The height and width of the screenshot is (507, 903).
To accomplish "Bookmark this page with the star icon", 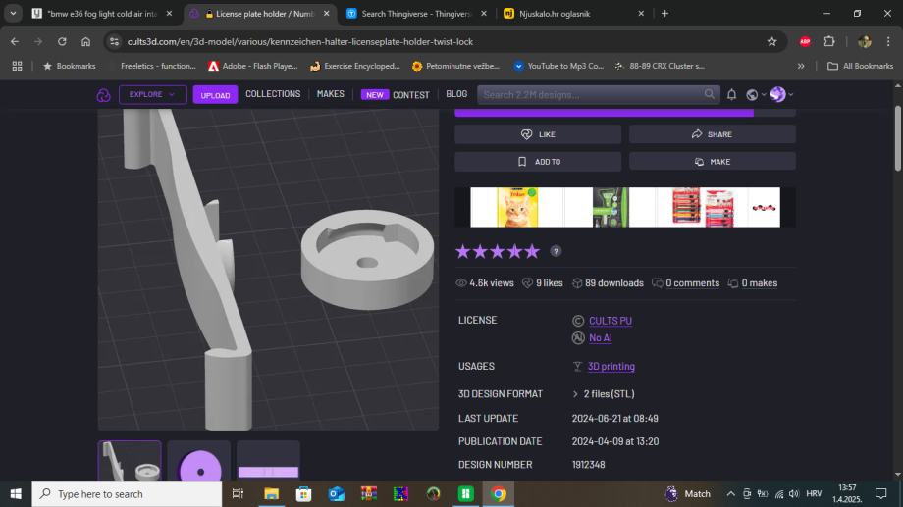I will coord(771,42).
